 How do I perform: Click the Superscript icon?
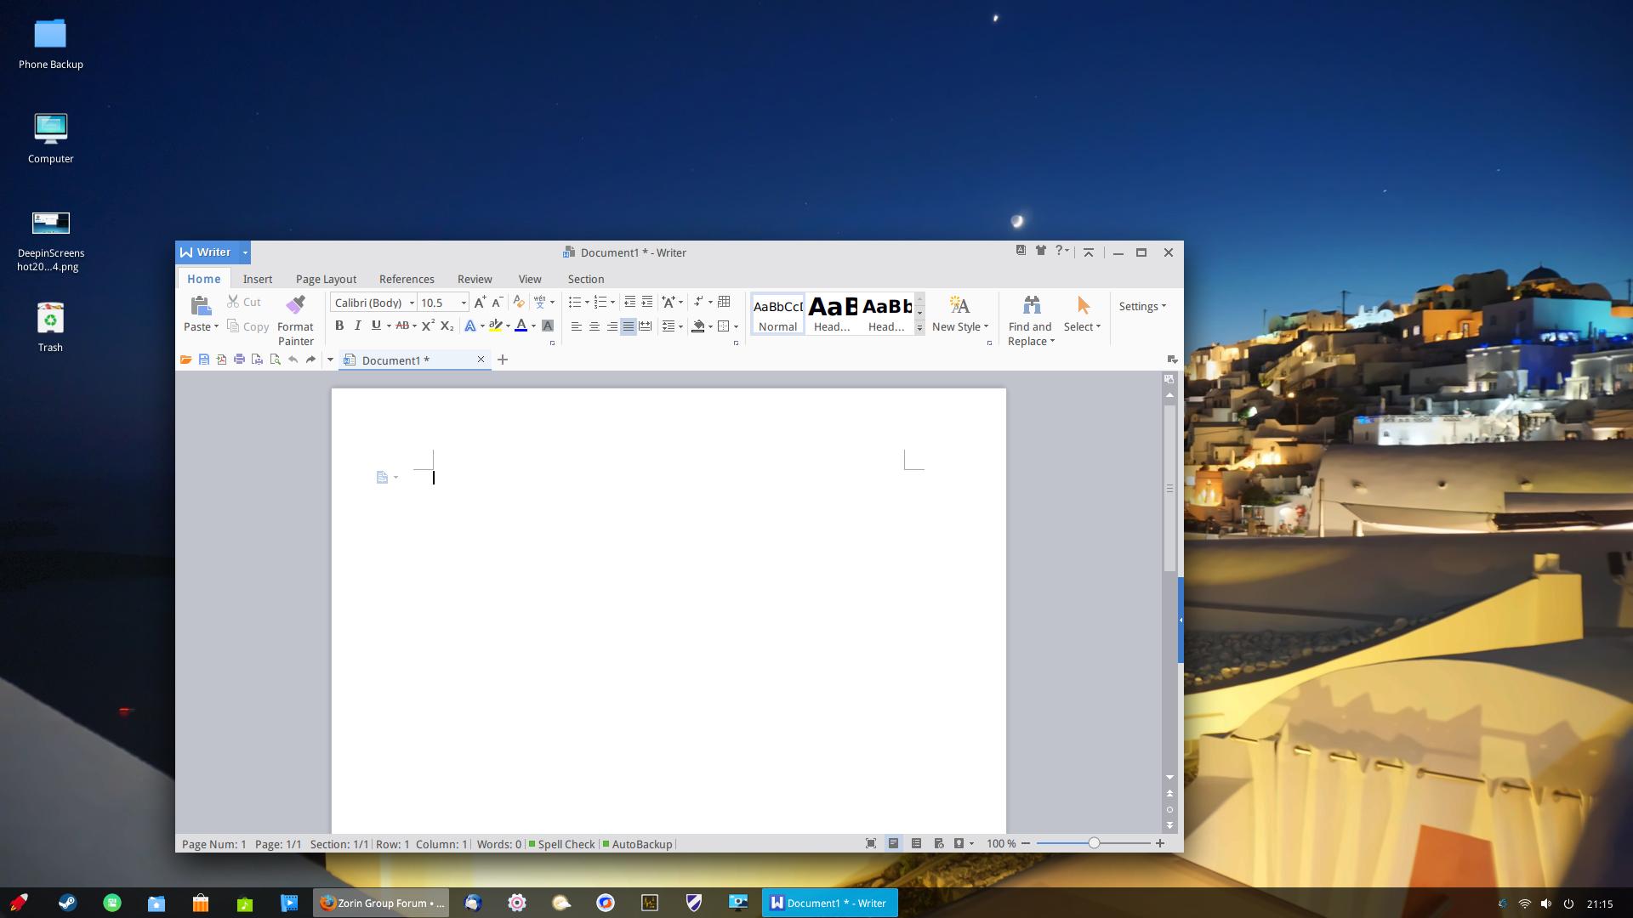point(428,326)
